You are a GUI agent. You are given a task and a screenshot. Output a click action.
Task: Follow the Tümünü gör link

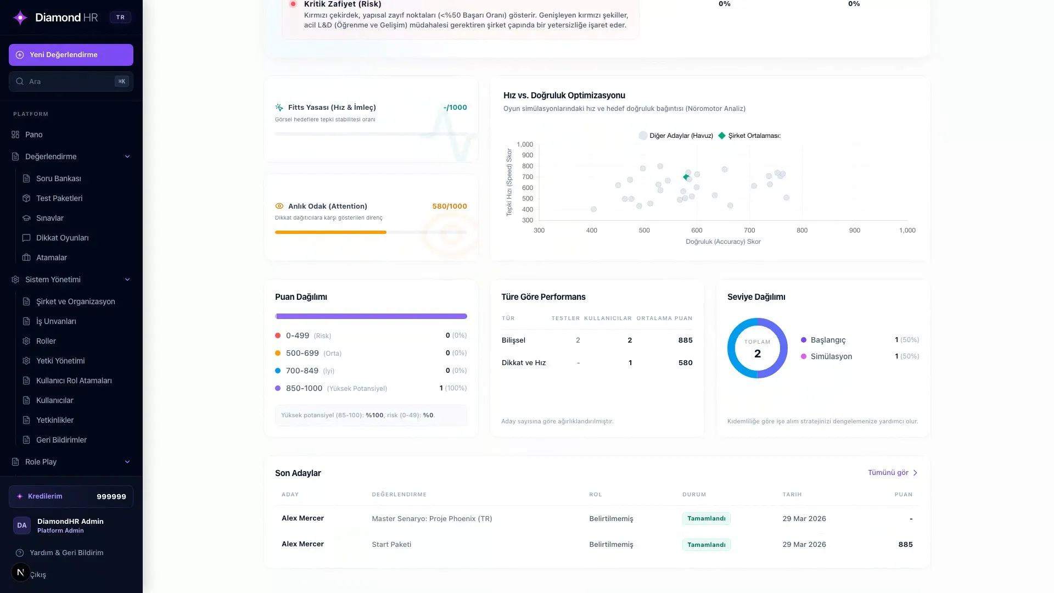[893, 473]
